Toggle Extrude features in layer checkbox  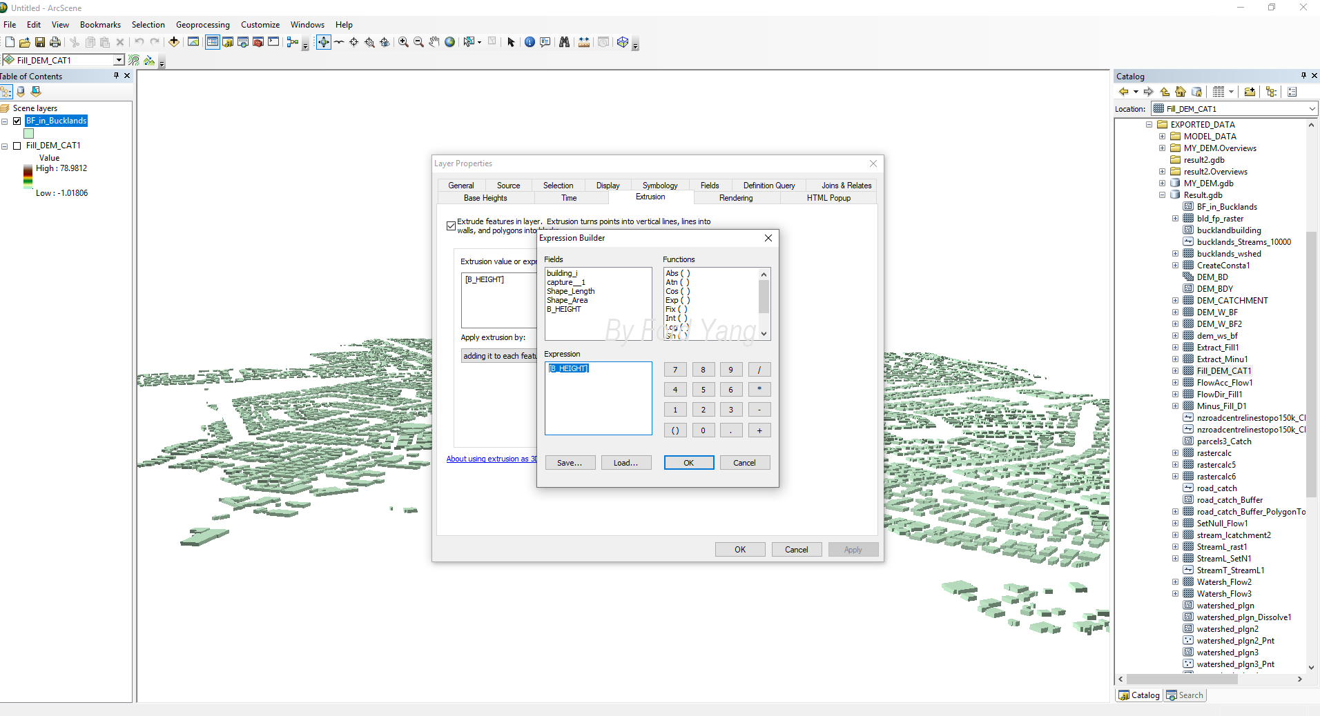[x=451, y=226]
